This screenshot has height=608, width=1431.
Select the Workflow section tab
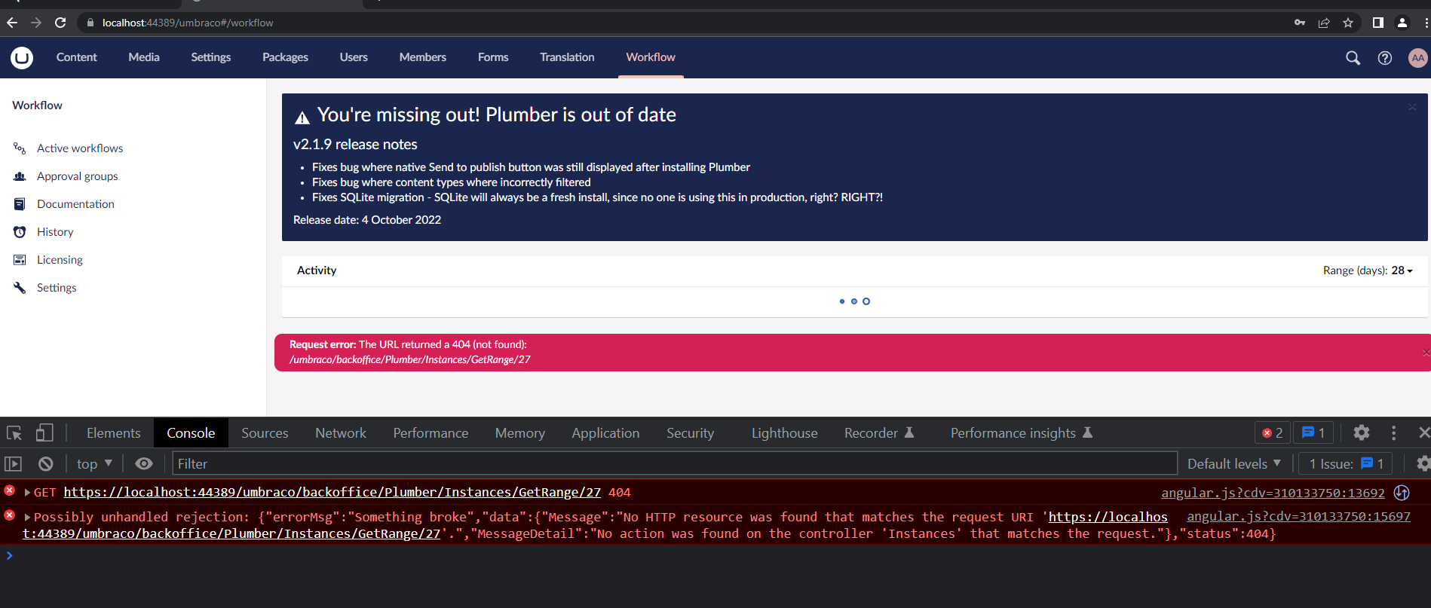point(651,57)
